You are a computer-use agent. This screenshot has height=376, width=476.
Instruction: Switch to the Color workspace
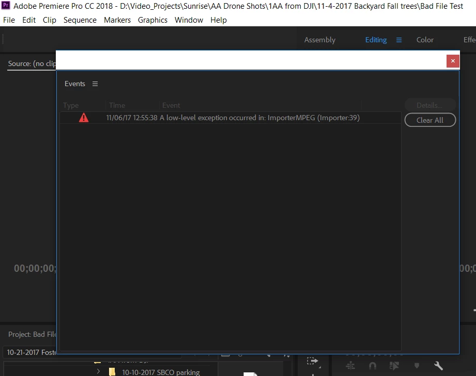[x=425, y=40]
